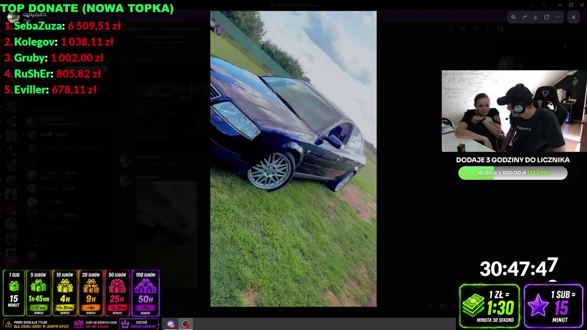The height and width of the screenshot is (330, 587).
Task: Click the webcam feed of the two streamers
Action: point(514,111)
